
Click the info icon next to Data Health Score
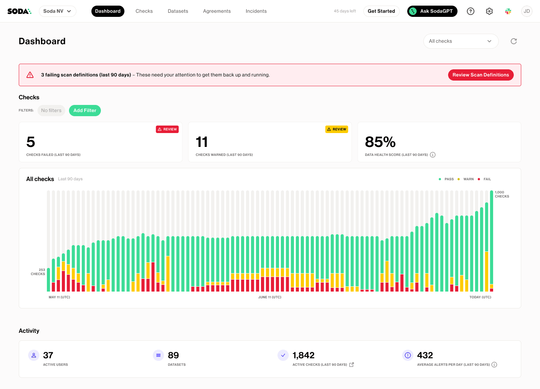pos(433,154)
